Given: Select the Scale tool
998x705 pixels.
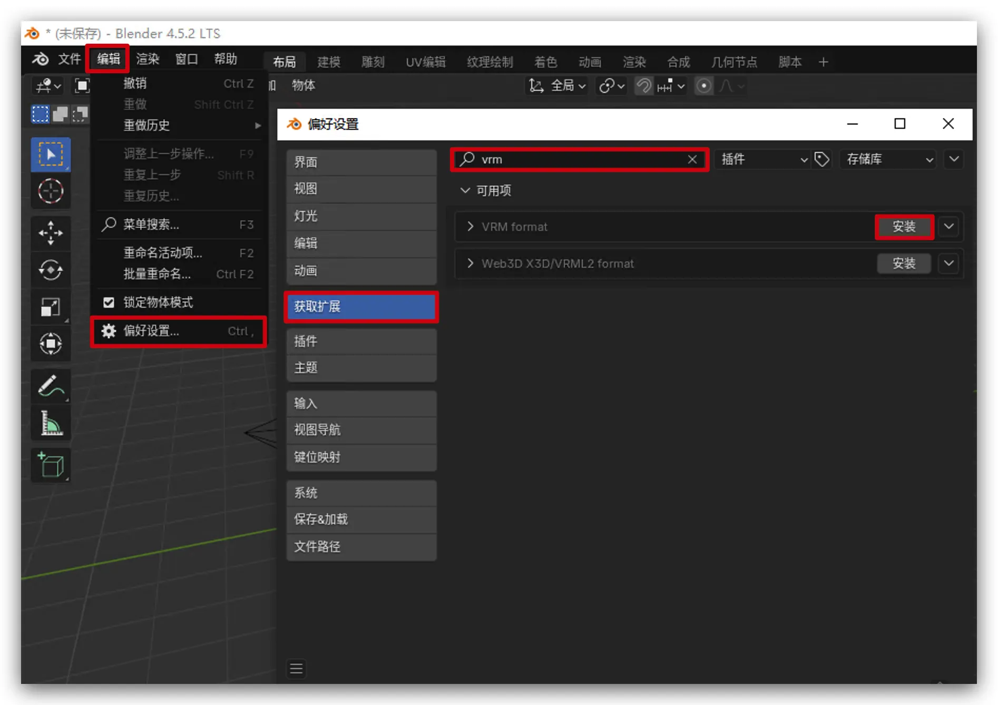Looking at the screenshot, I should [x=51, y=307].
